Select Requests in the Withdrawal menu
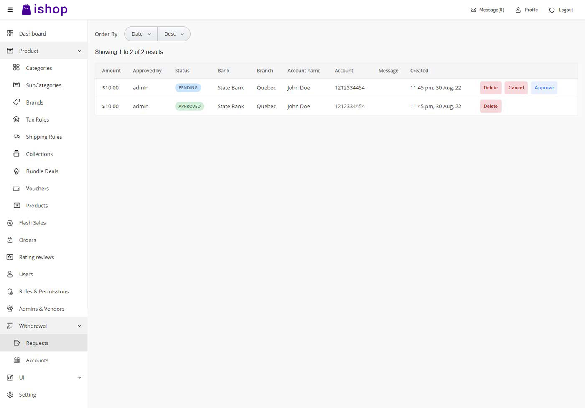This screenshot has width=585, height=408. [x=37, y=343]
